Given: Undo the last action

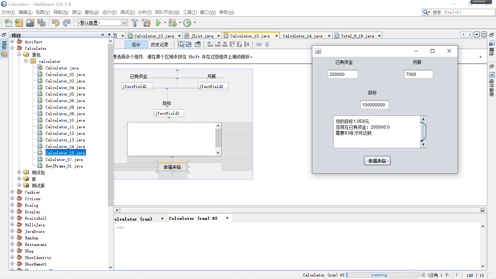Looking at the screenshot, I should tap(56, 23).
